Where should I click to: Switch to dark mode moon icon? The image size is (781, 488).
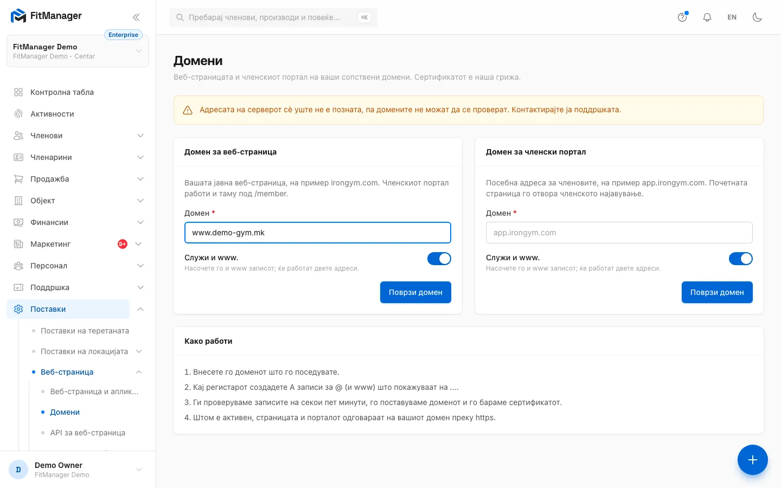(757, 17)
